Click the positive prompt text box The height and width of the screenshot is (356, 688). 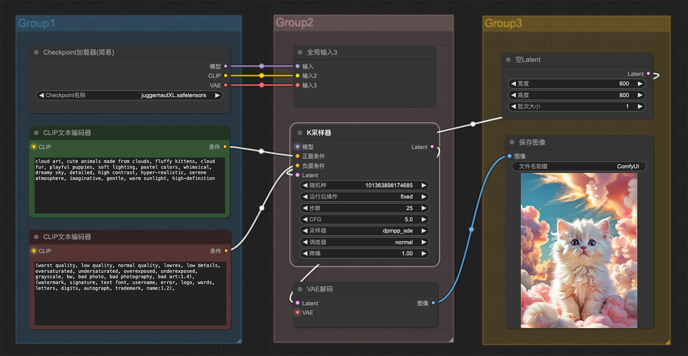130,185
